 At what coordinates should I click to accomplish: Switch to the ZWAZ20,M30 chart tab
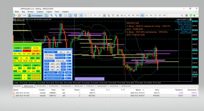click(x=66, y=86)
